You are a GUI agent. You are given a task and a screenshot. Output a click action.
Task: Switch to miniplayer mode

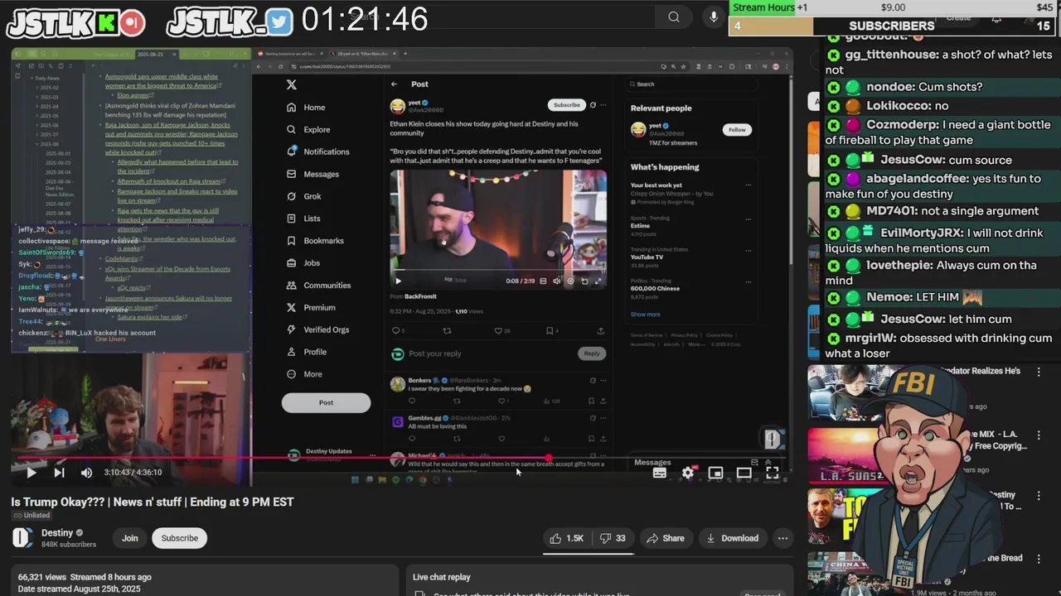(x=715, y=473)
